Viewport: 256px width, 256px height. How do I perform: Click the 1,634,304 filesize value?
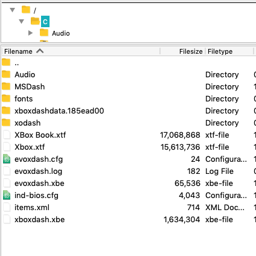click(x=182, y=220)
